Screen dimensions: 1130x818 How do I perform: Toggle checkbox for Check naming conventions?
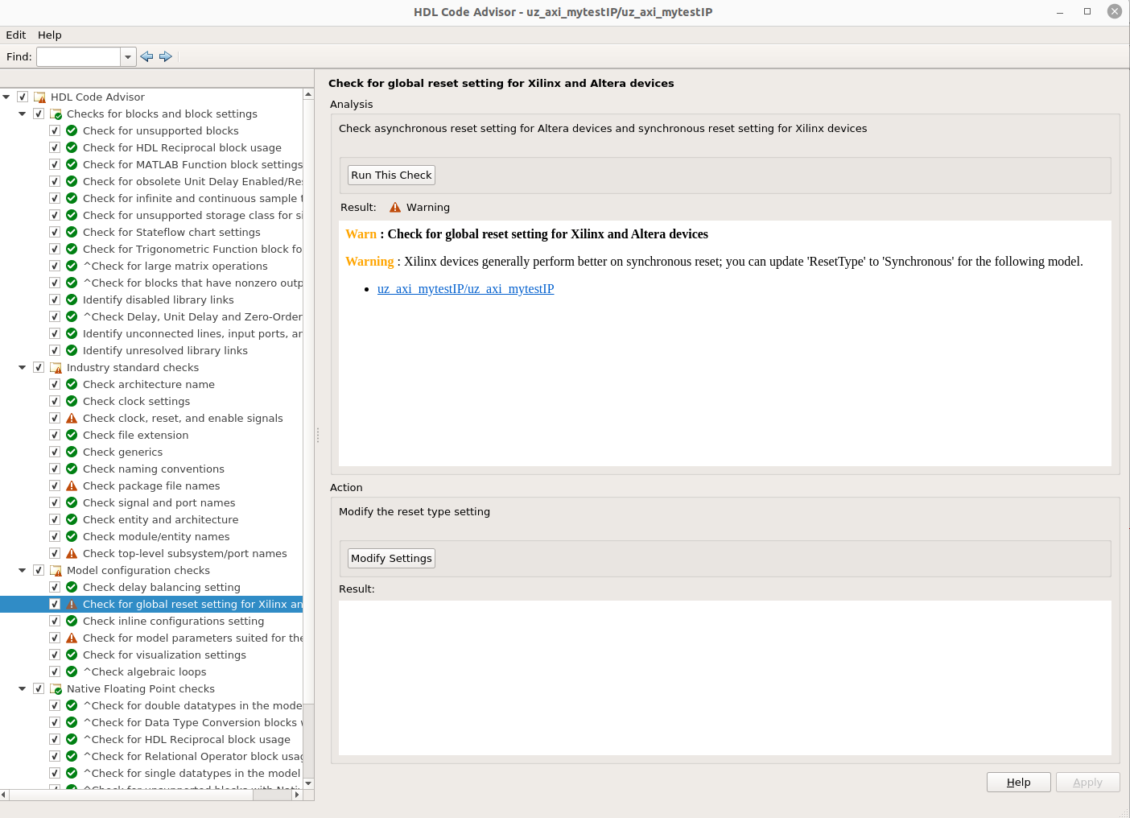click(55, 469)
